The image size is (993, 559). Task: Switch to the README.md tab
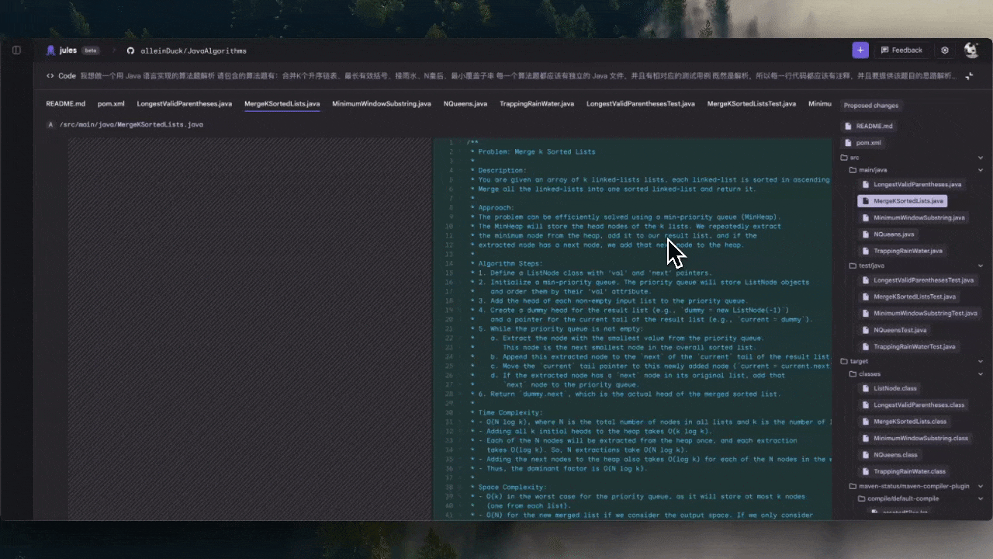(x=66, y=103)
